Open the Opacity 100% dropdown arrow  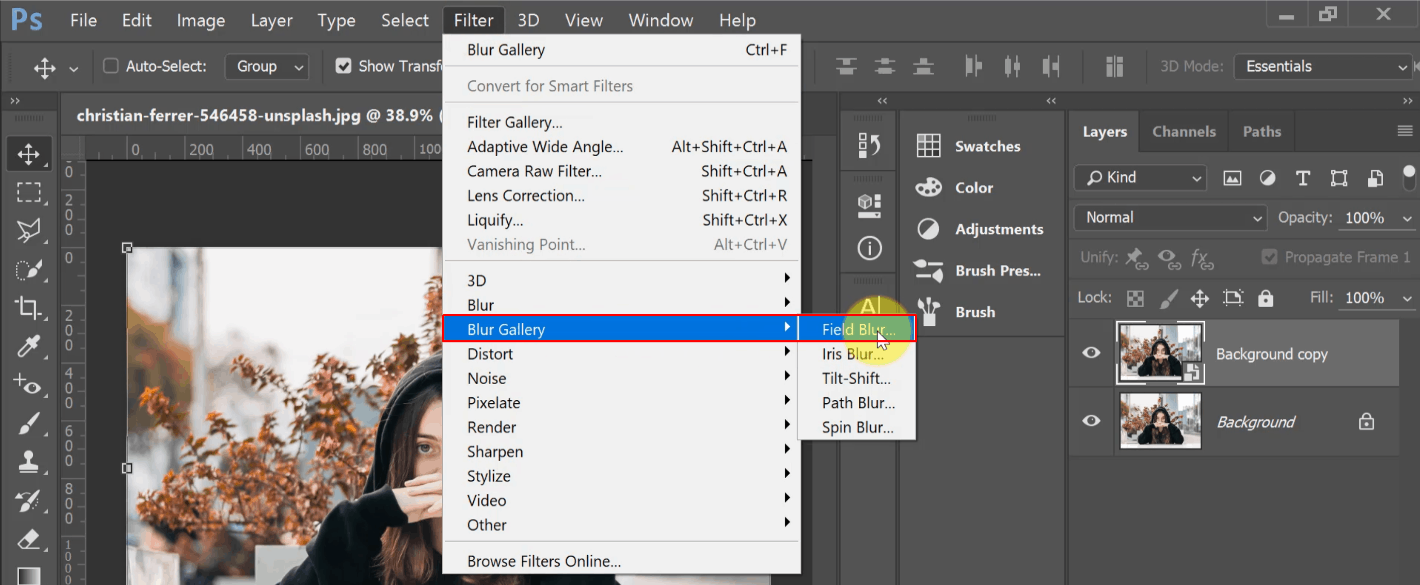tap(1407, 219)
